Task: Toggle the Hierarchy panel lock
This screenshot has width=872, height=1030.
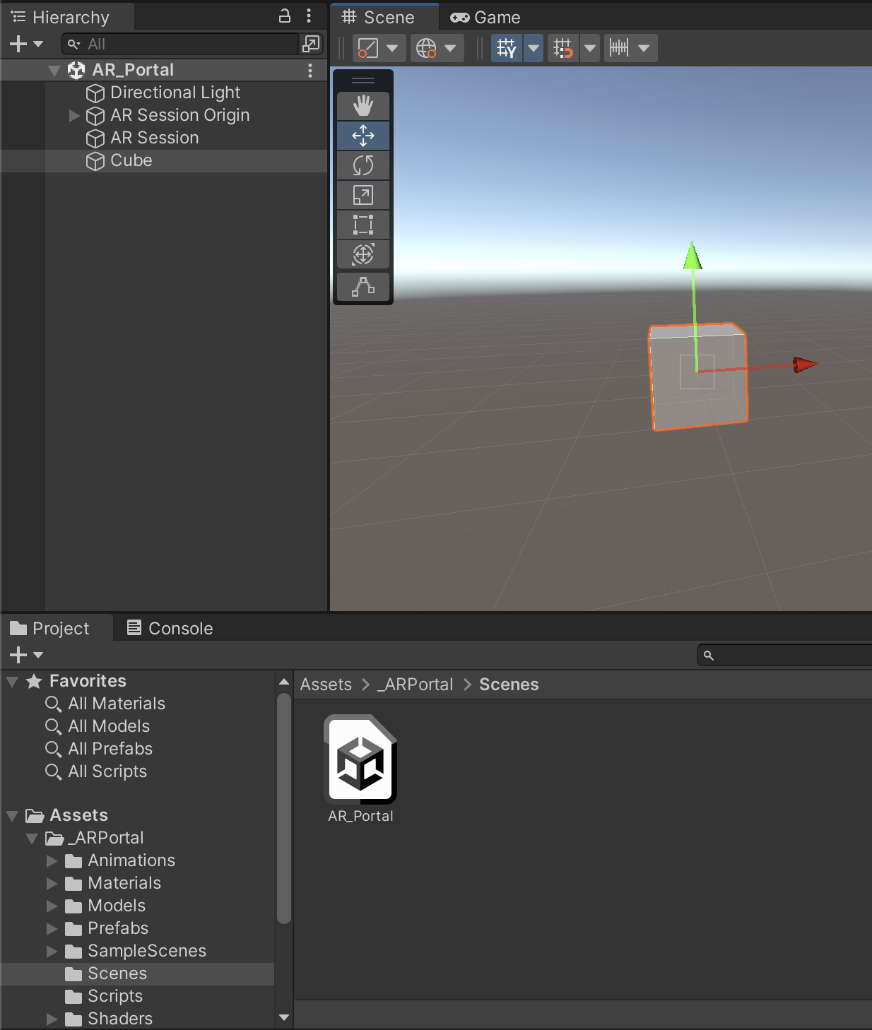Action: coord(285,16)
